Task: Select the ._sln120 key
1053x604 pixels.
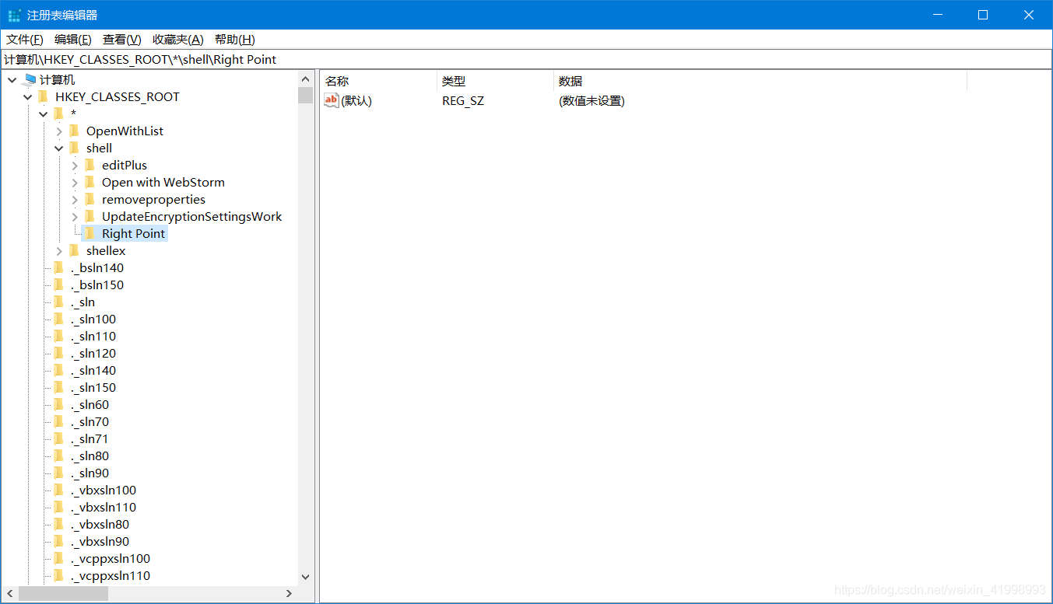Action: point(93,353)
